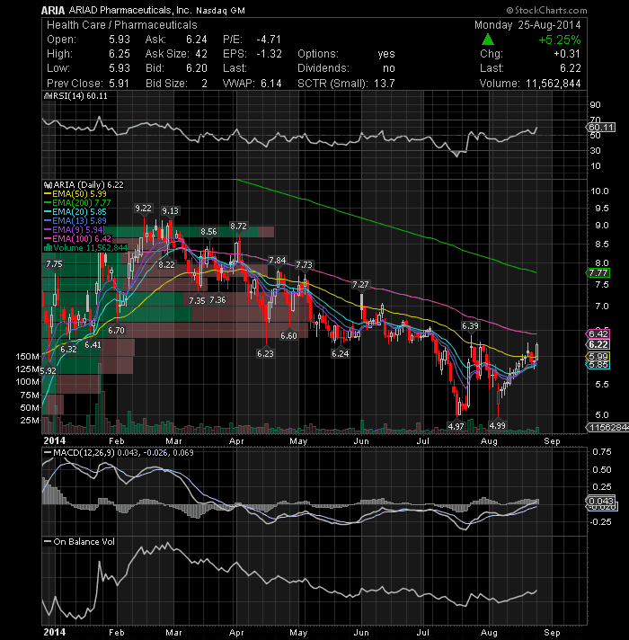Click the 4.99 August low annotation

pyautogui.click(x=498, y=425)
